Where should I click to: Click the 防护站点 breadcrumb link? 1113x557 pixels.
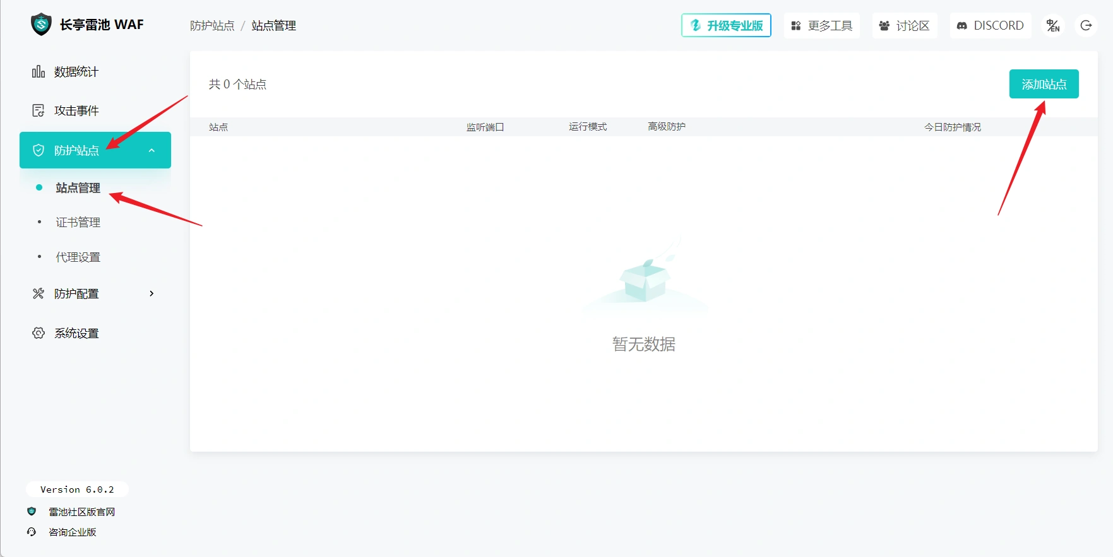point(212,26)
